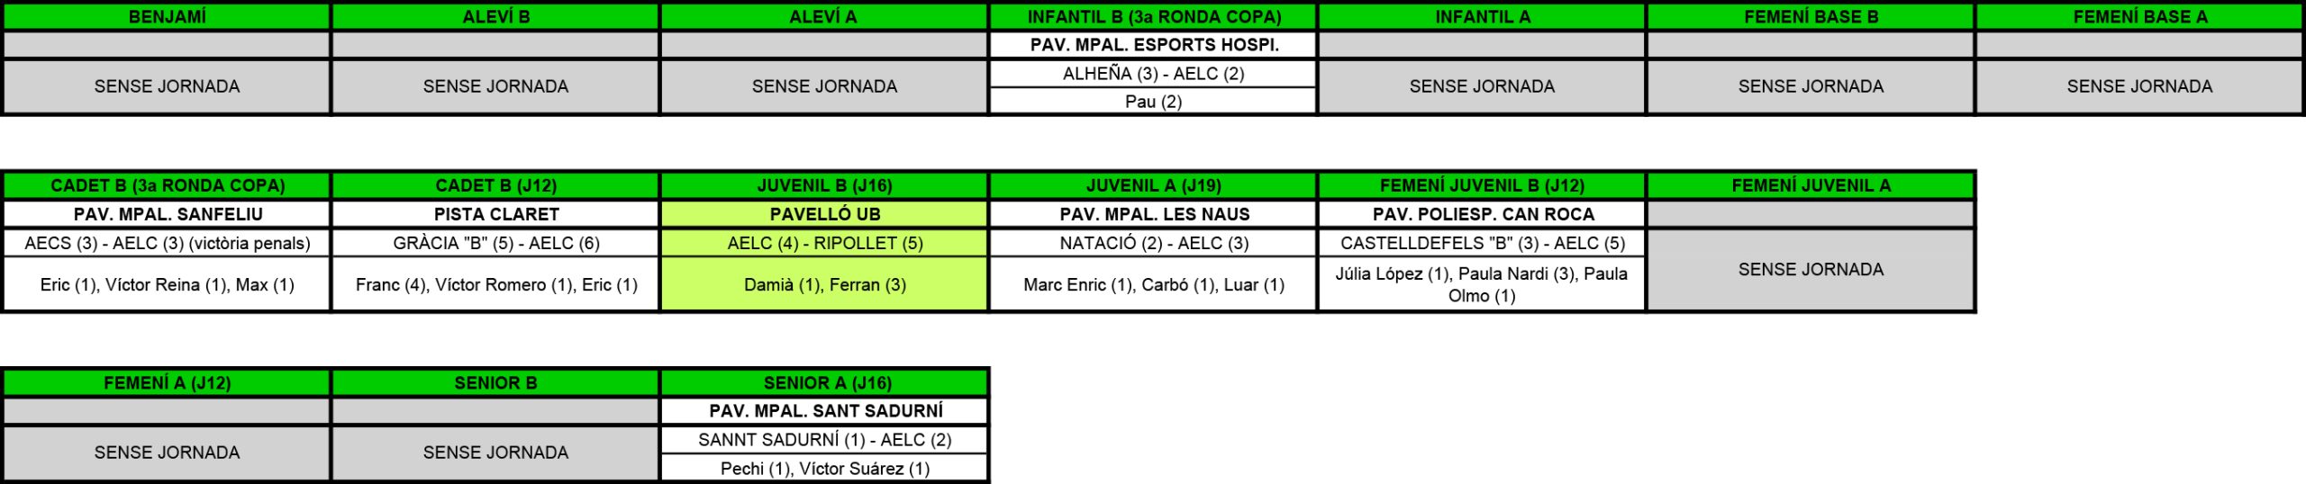Select the SENIOR A (J16) header
The height and width of the screenshot is (484, 2306).
coord(826,382)
